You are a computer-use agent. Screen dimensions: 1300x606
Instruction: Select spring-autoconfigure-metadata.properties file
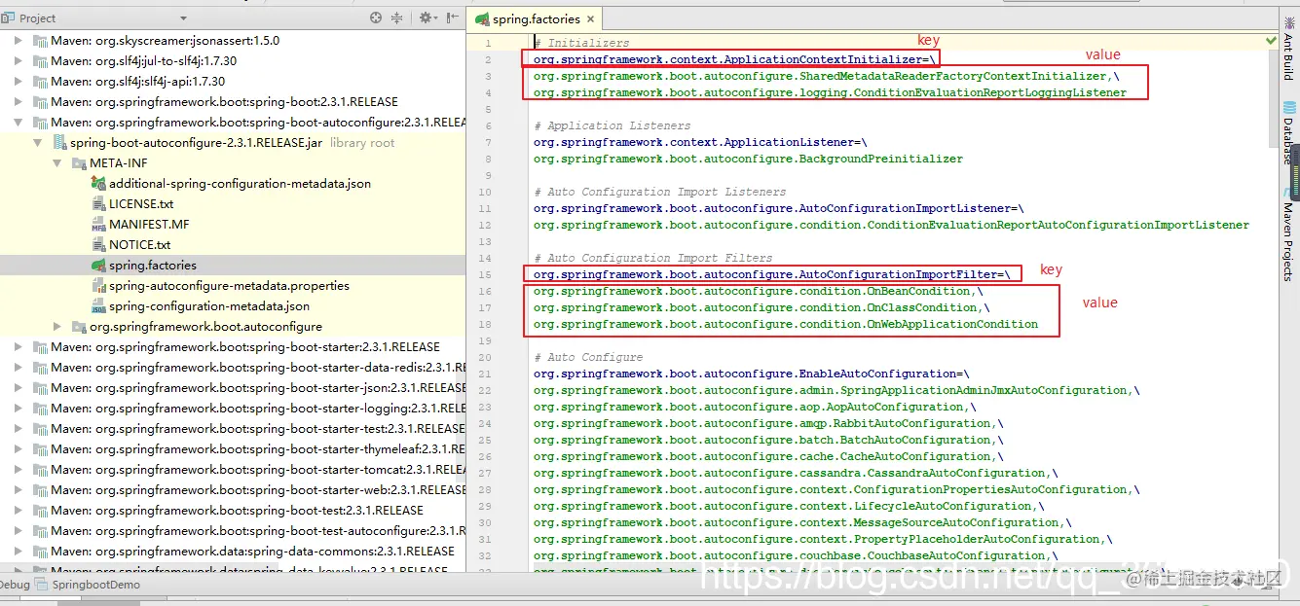click(229, 286)
